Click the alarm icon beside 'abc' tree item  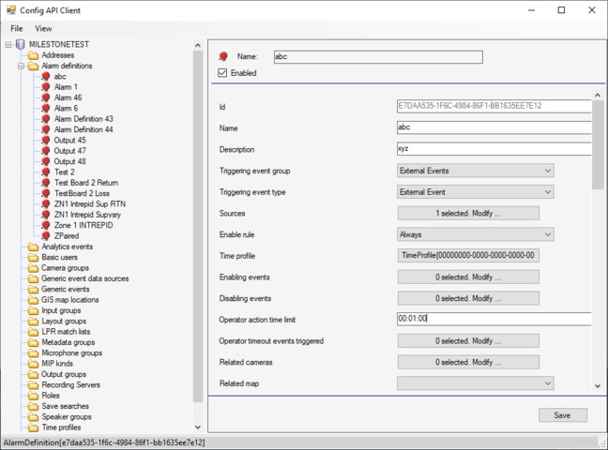coord(45,77)
